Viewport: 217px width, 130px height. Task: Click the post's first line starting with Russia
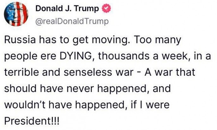coord(93,40)
